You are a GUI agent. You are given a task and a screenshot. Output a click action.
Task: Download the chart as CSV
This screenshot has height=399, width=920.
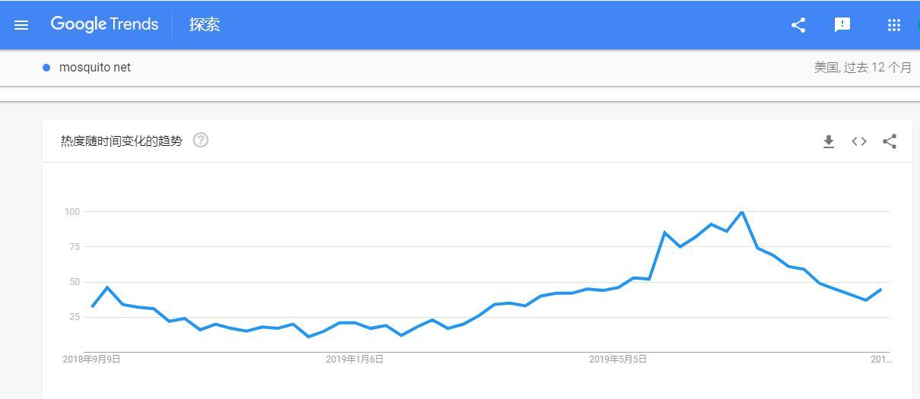[x=829, y=141]
